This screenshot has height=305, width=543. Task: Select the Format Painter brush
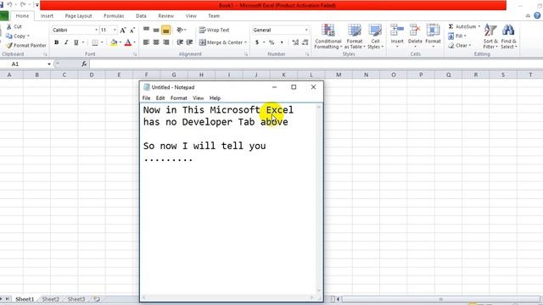[9, 45]
